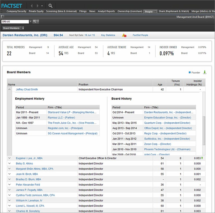Open the Screening (Idea & Universal) tab
This screenshot has width=215, height=213.
[x=61, y=11]
